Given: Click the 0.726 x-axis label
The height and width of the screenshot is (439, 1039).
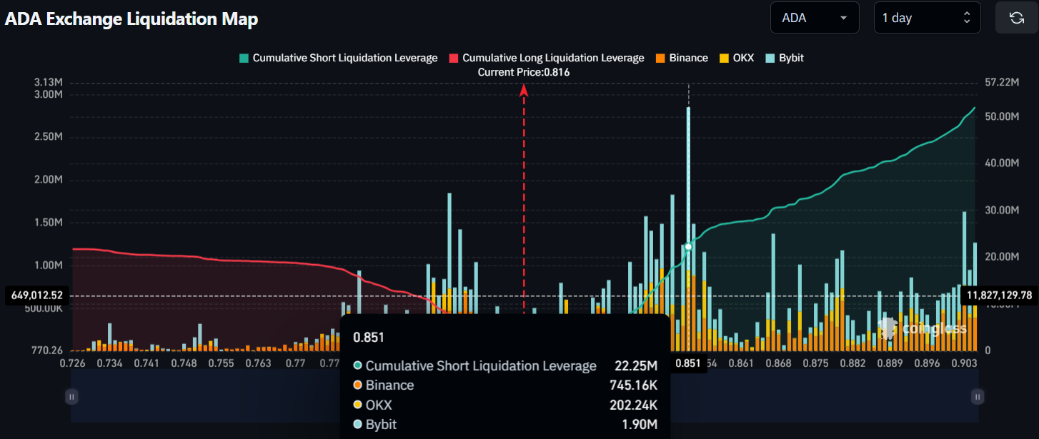Looking at the screenshot, I should (x=72, y=363).
